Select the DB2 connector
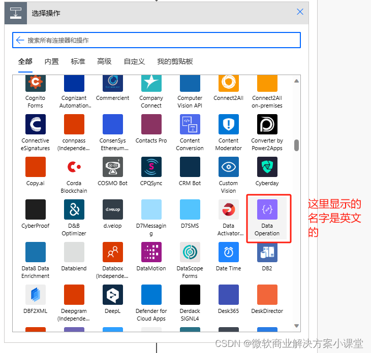 point(267,252)
